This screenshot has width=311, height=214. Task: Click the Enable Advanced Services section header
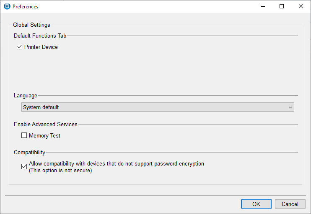pyautogui.click(x=45, y=125)
